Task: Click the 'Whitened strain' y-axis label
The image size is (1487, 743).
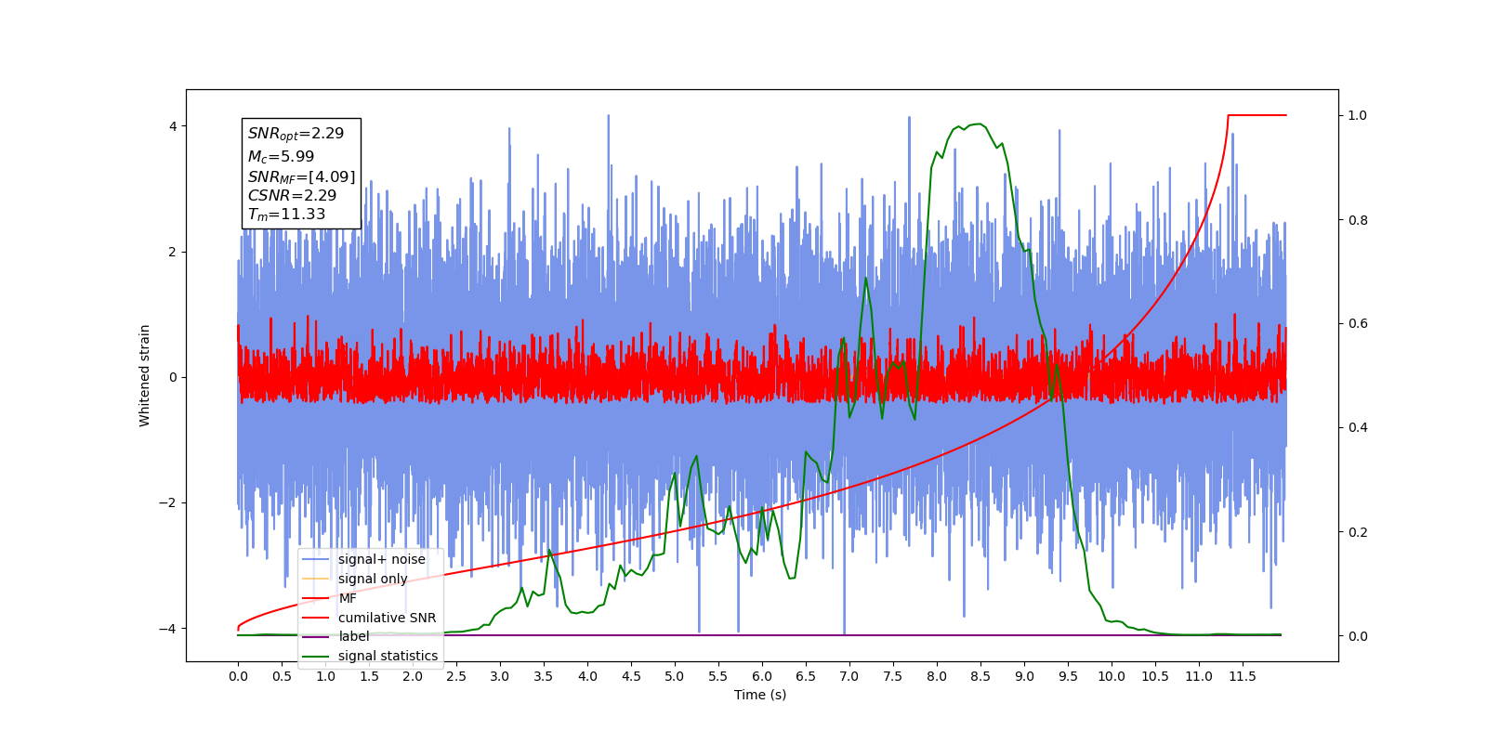Action: (144, 375)
